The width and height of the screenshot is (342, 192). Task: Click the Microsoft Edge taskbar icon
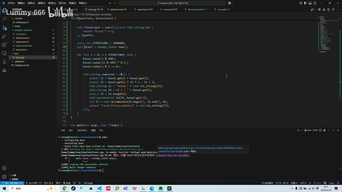point(152,188)
